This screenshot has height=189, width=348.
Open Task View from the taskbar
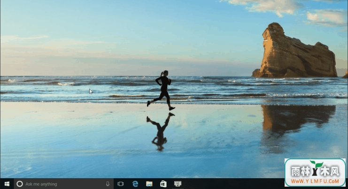[121, 184]
